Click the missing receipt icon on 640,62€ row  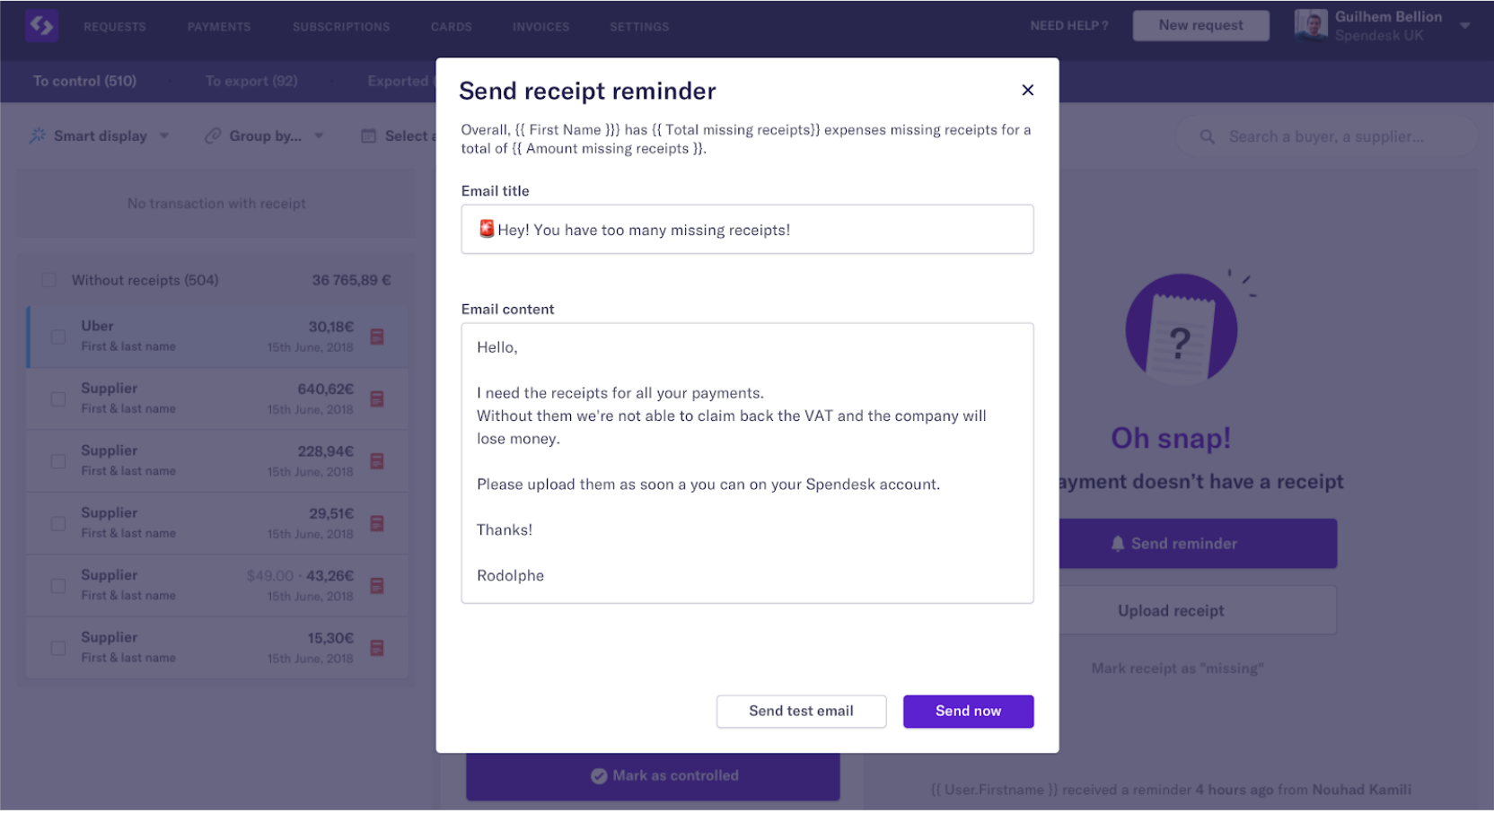(x=377, y=398)
